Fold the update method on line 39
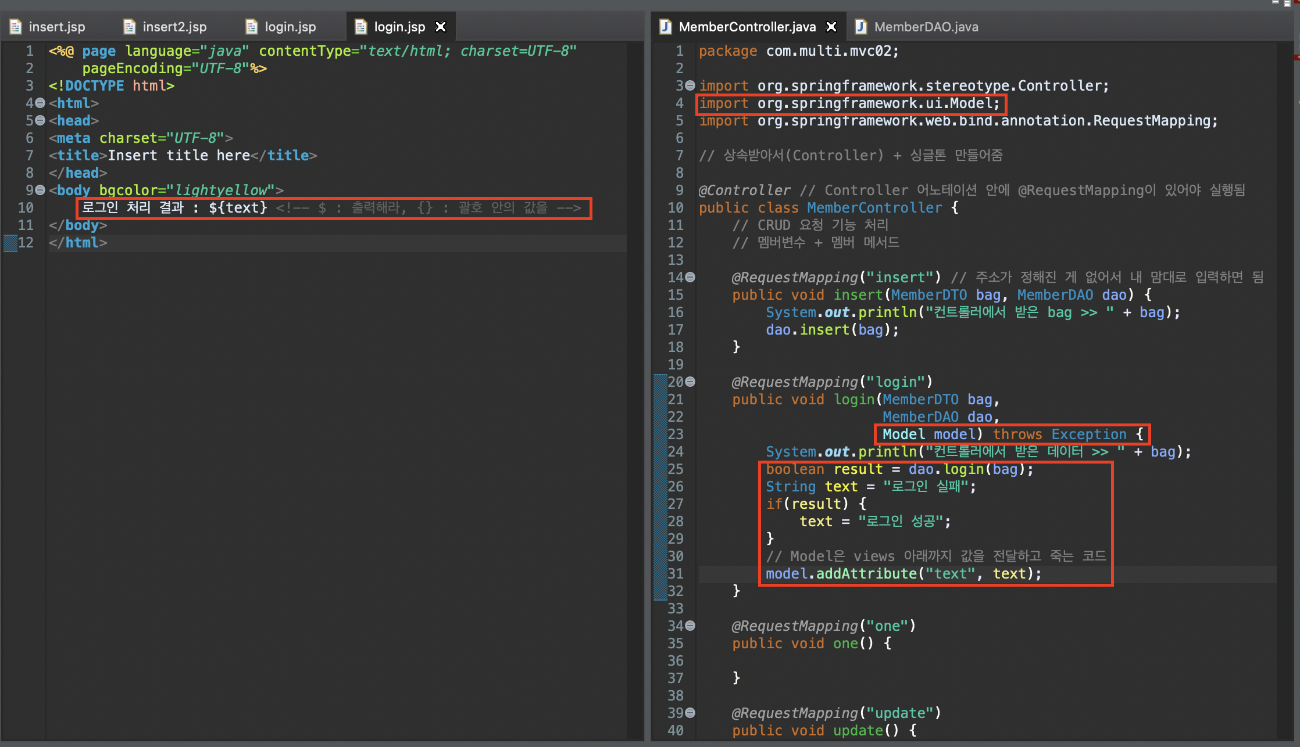This screenshot has width=1300, height=747. 690,713
